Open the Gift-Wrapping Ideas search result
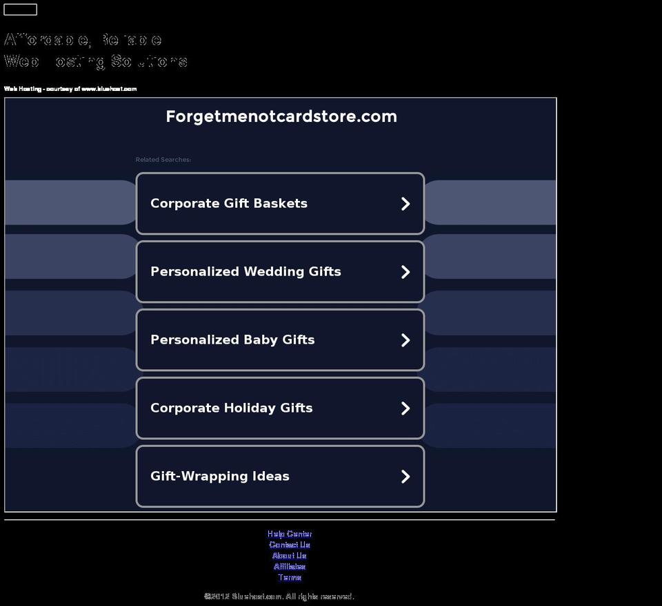Screen dimensions: 662x606 (x=280, y=477)
